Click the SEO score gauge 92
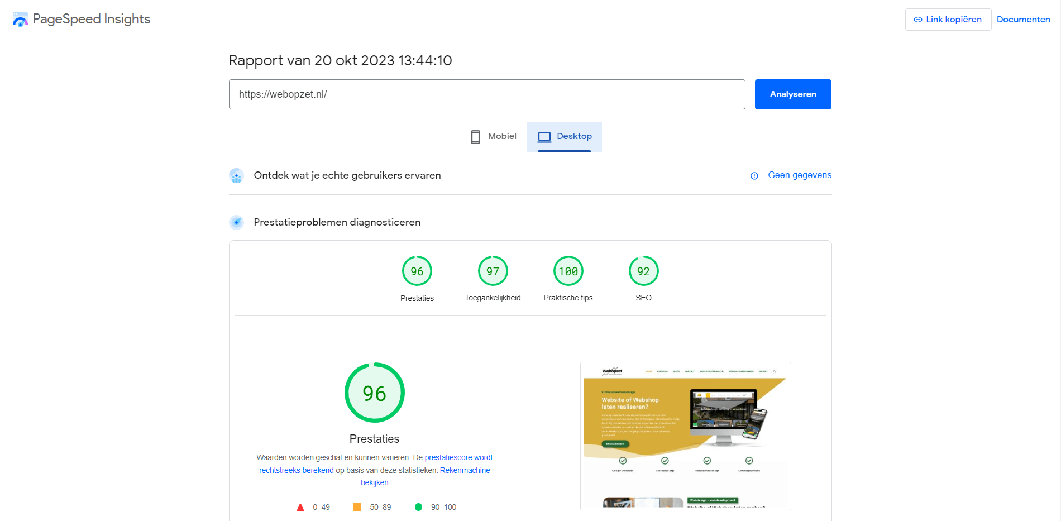The height and width of the screenshot is (521, 1061). coord(643,271)
